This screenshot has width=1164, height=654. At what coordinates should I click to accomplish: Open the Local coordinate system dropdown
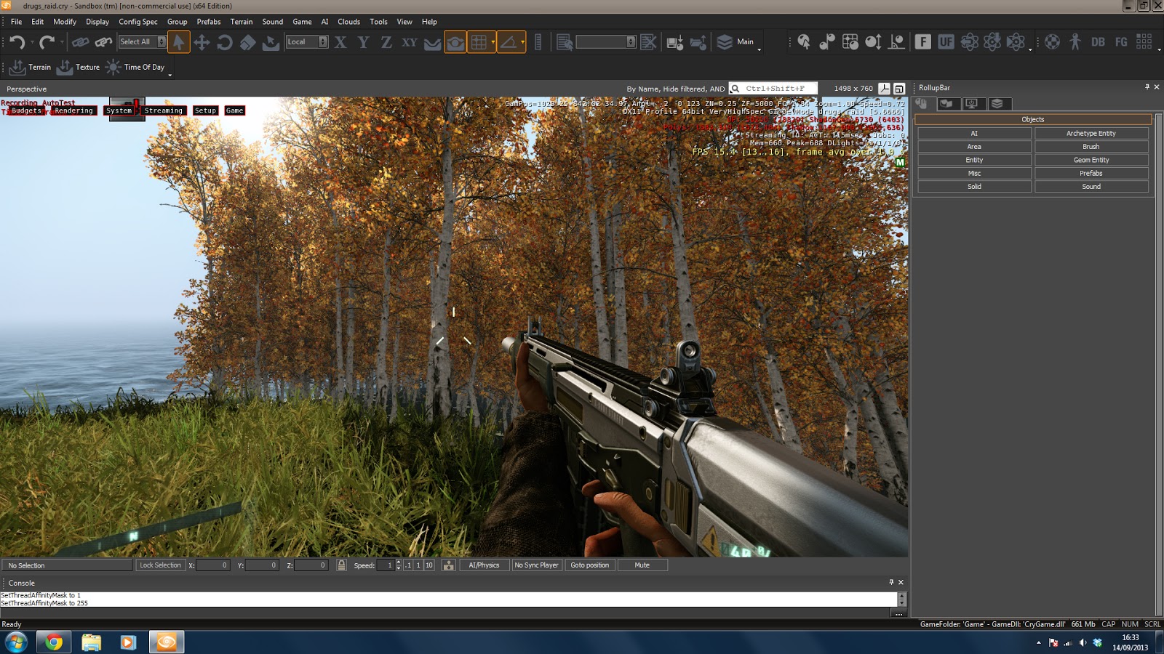(x=323, y=42)
